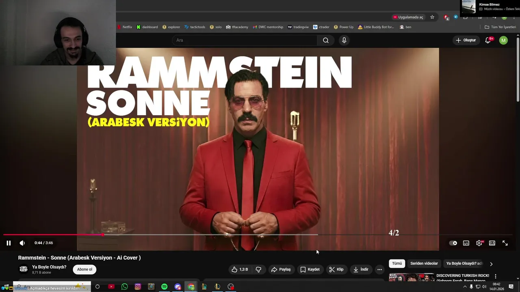Open the Power Up bookmark

344,27
